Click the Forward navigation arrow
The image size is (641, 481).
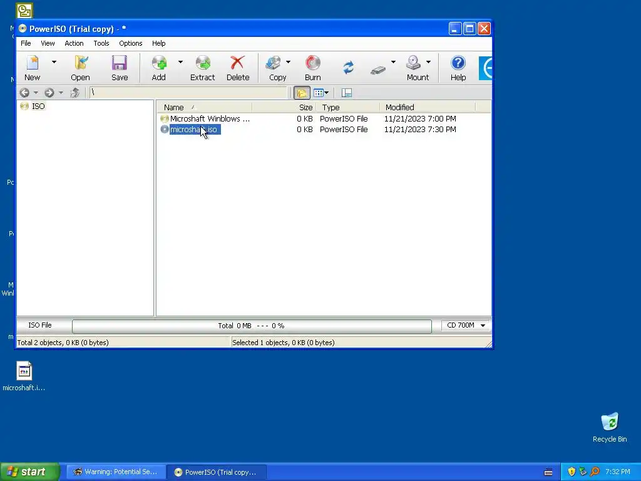[49, 93]
